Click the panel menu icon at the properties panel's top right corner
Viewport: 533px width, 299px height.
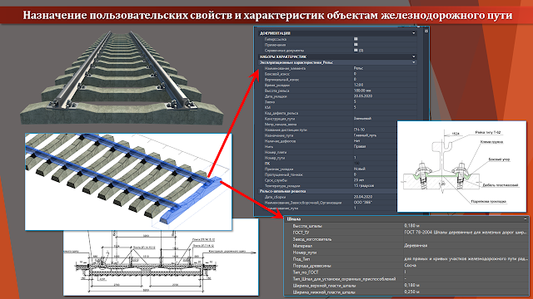pos(426,31)
